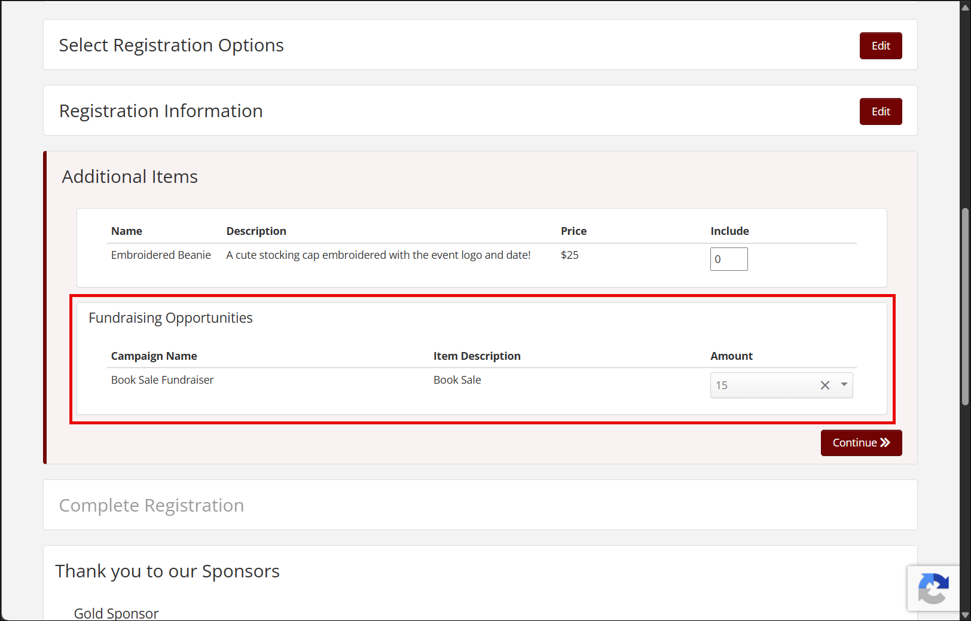This screenshot has width=971, height=621.
Task: Click the 'Book Sale' item description
Action: 457,380
